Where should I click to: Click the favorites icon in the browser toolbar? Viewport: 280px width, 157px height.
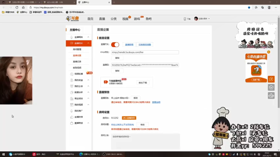[x=256, y=7]
